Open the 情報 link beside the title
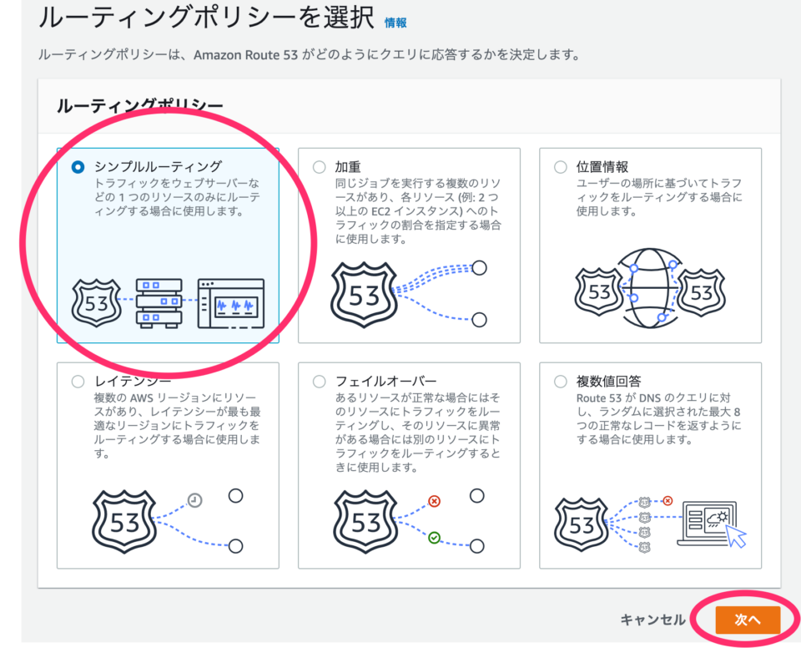 tap(395, 23)
